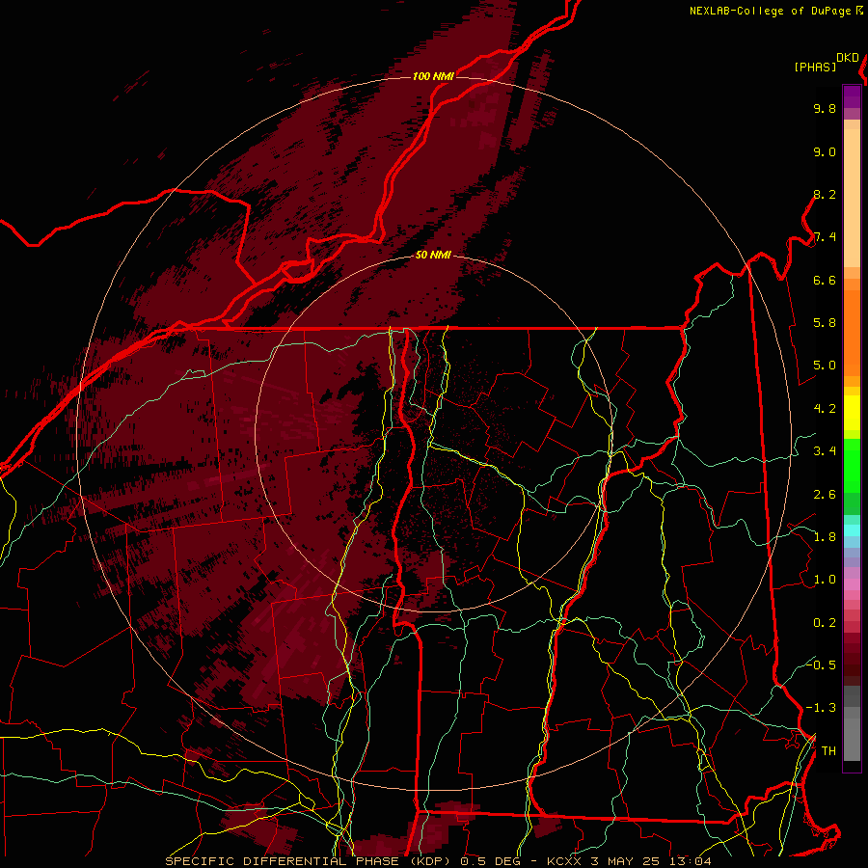Click the 8.2 scale label

(x=825, y=194)
